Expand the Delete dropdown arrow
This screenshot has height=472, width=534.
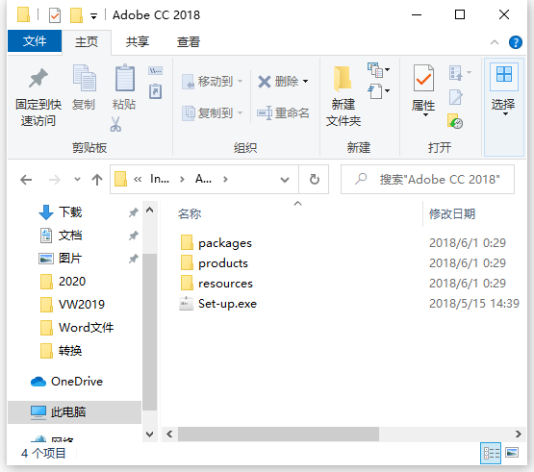[x=305, y=82]
